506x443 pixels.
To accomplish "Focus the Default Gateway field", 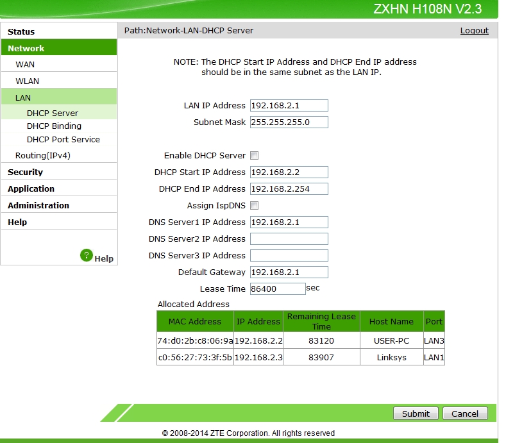I will pos(289,272).
